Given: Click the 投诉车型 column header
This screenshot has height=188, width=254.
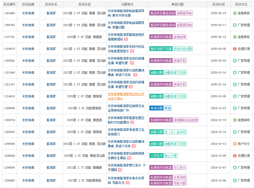Looking at the screenshot, I should pos(85,4).
